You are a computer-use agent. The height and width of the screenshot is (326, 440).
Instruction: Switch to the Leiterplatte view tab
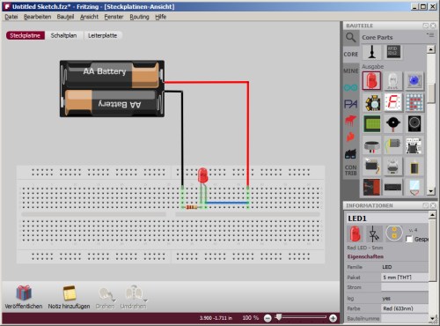click(102, 35)
